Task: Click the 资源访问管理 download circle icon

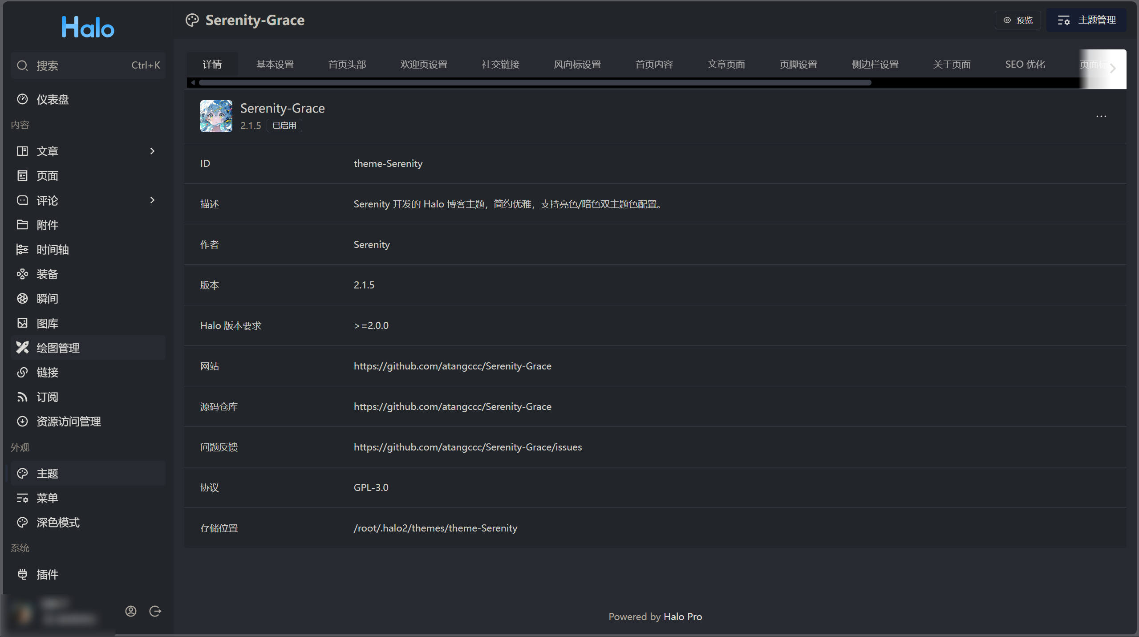Action: pos(22,421)
